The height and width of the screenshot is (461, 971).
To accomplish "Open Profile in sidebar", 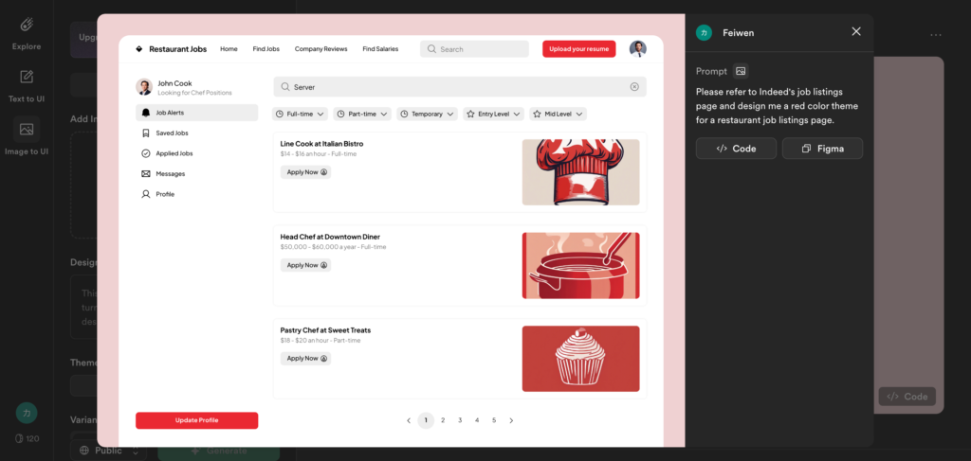I will [197, 194].
